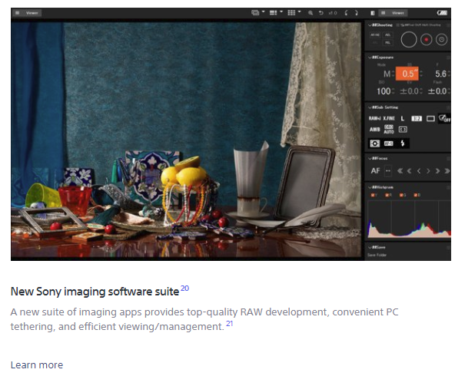The width and height of the screenshot is (465, 376).
Task: Toggle the R channel histogram checkbox
Action: pos(388,195)
